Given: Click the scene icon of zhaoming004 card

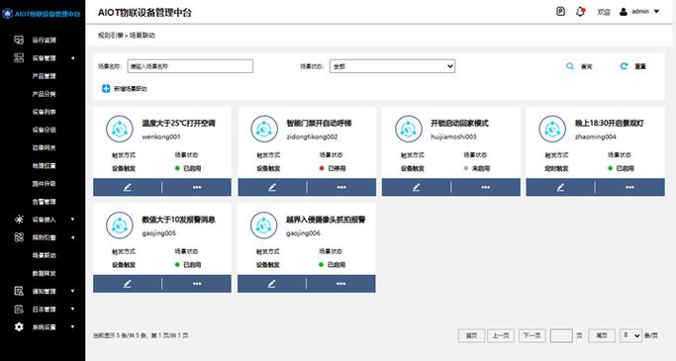Looking at the screenshot, I should point(552,129).
